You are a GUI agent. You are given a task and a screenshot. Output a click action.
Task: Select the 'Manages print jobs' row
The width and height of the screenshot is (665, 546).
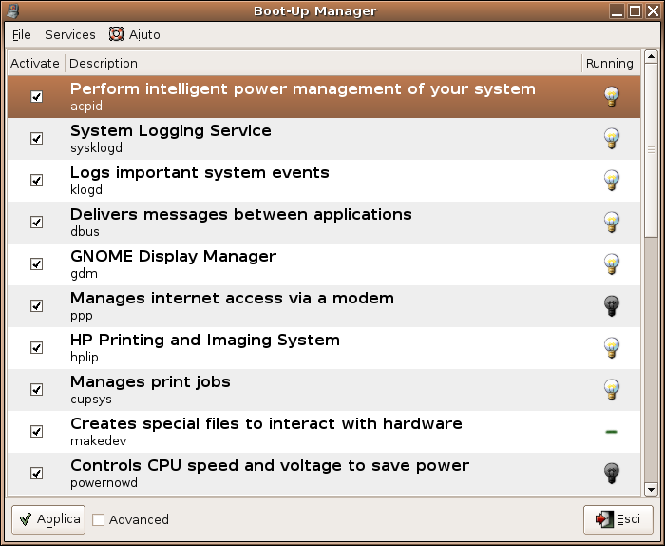point(324,389)
